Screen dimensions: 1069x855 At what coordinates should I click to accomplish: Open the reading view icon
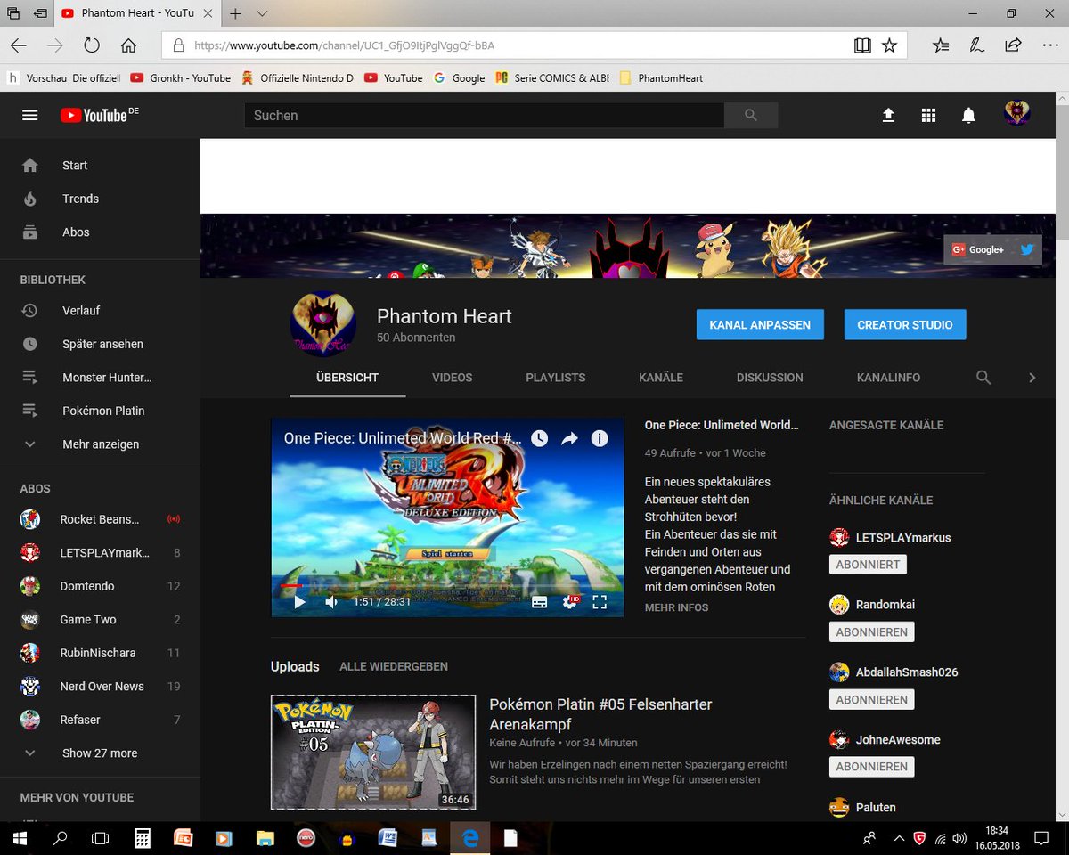coord(861,45)
